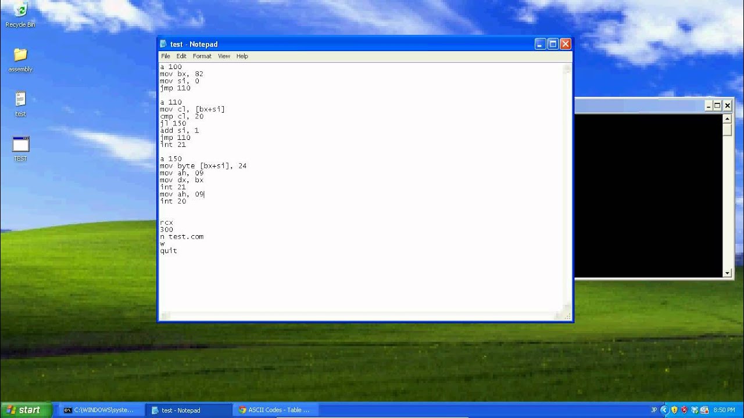Click the line 'int 20'

tap(173, 201)
